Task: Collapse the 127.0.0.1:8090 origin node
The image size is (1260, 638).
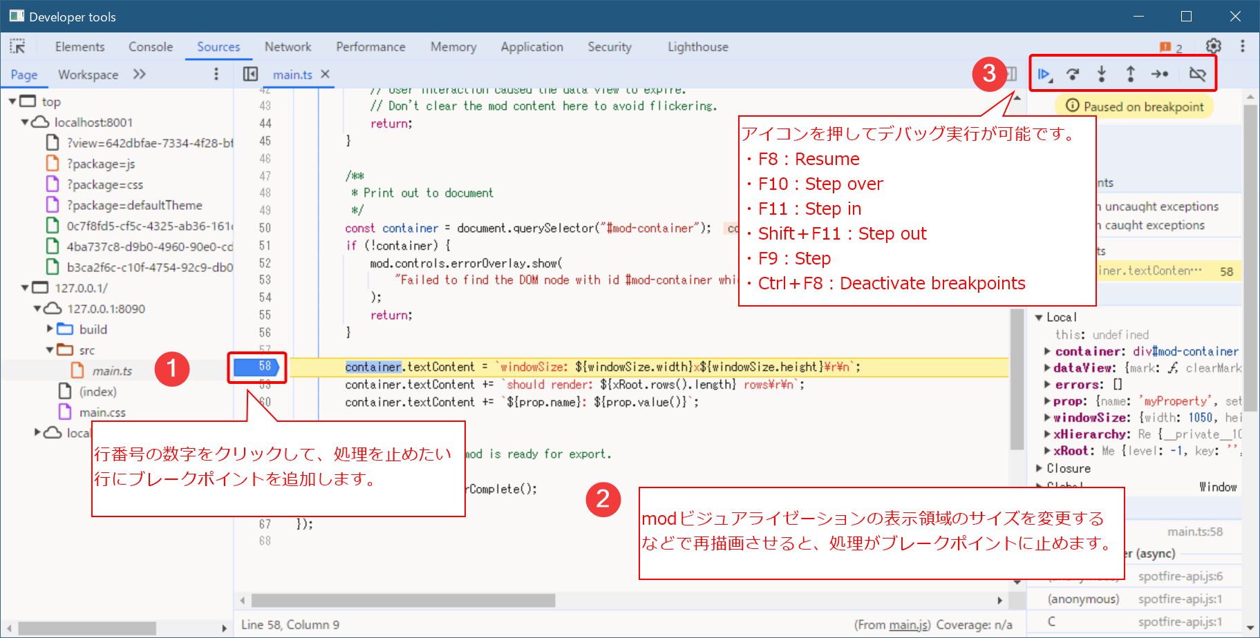Action: [37, 309]
